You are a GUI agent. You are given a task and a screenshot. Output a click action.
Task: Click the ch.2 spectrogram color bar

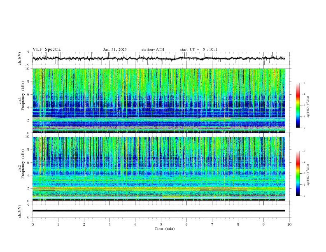click(298, 173)
